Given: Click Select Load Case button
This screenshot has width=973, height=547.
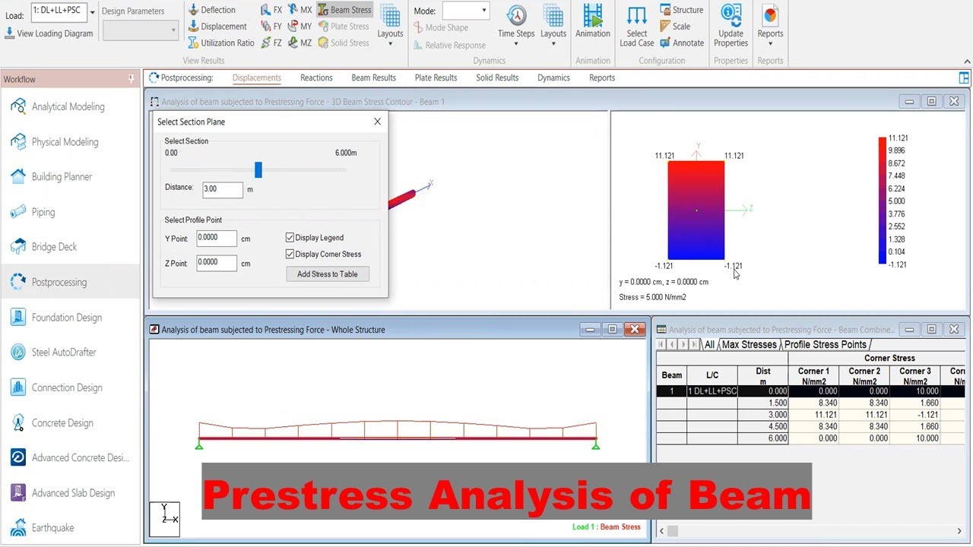Looking at the screenshot, I should pyautogui.click(x=637, y=26).
